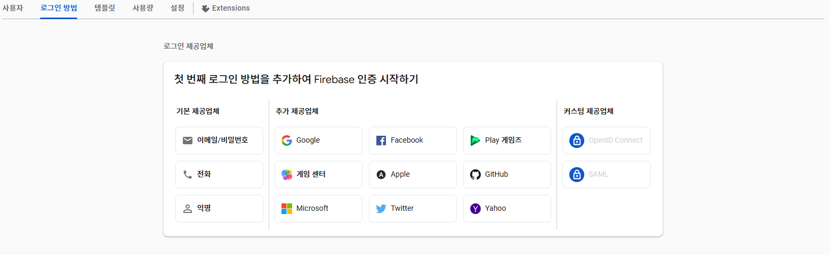
Task: Click the GitHub octocat icon
Action: 476,175
